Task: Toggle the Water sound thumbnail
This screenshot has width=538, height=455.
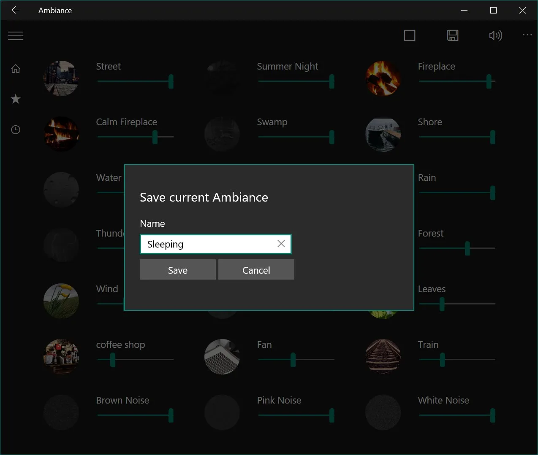Action: coord(61,190)
